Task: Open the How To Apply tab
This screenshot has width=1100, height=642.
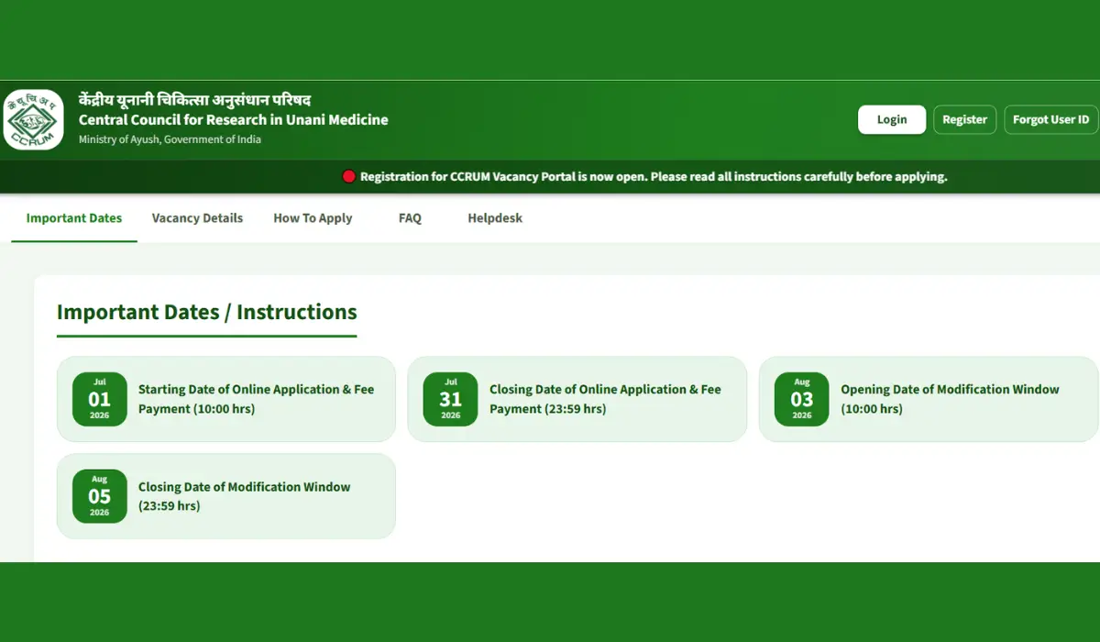Action: tap(313, 218)
